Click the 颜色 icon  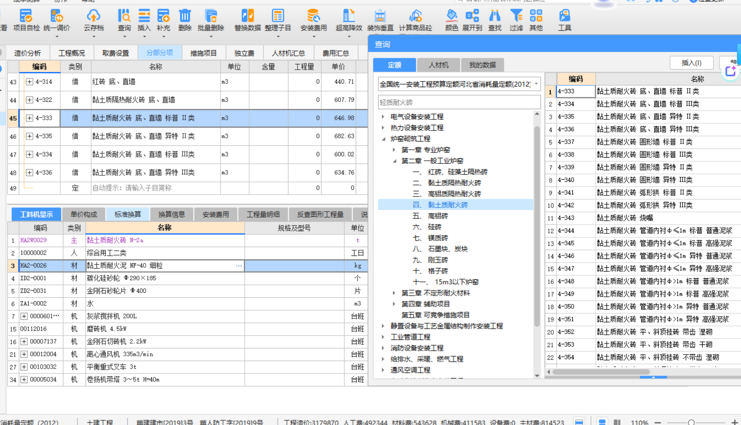(x=451, y=20)
